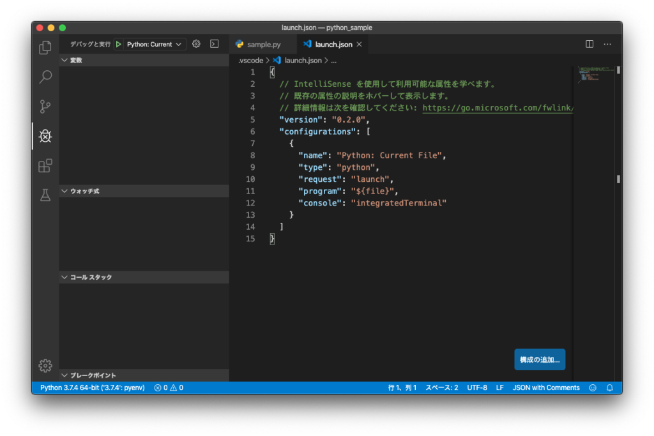Open the Python: Current debug configuration dropdown
654x436 pixels.
[x=148, y=43]
